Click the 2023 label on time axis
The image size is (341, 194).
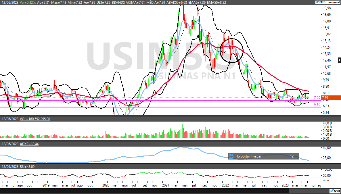(x=286, y=185)
